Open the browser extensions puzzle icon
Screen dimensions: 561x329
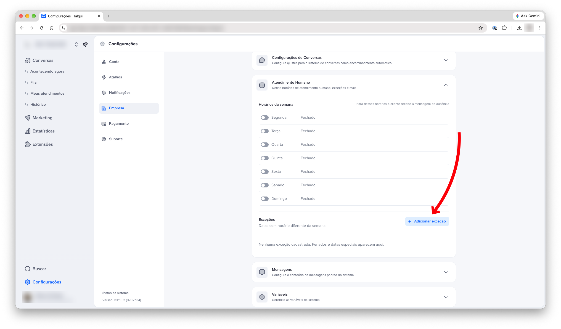click(x=505, y=28)
